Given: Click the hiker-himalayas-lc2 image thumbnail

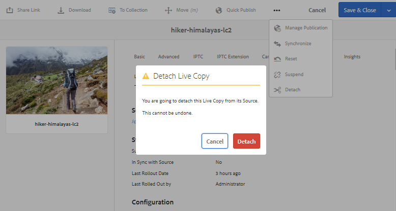Looking at the screenshot, I should [56, 80].
